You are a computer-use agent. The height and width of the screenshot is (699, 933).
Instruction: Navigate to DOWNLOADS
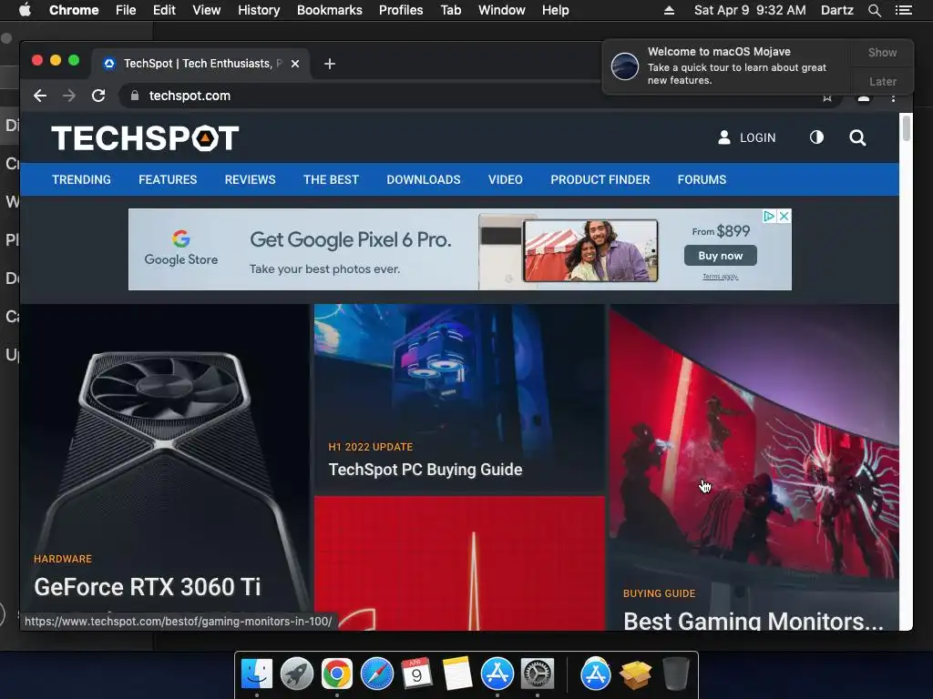(x=424, y=179)
